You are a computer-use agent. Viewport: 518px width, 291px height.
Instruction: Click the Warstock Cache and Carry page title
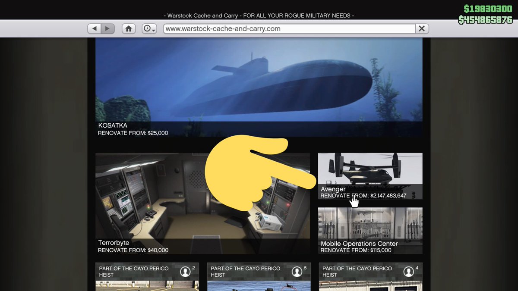pos(259,16)
